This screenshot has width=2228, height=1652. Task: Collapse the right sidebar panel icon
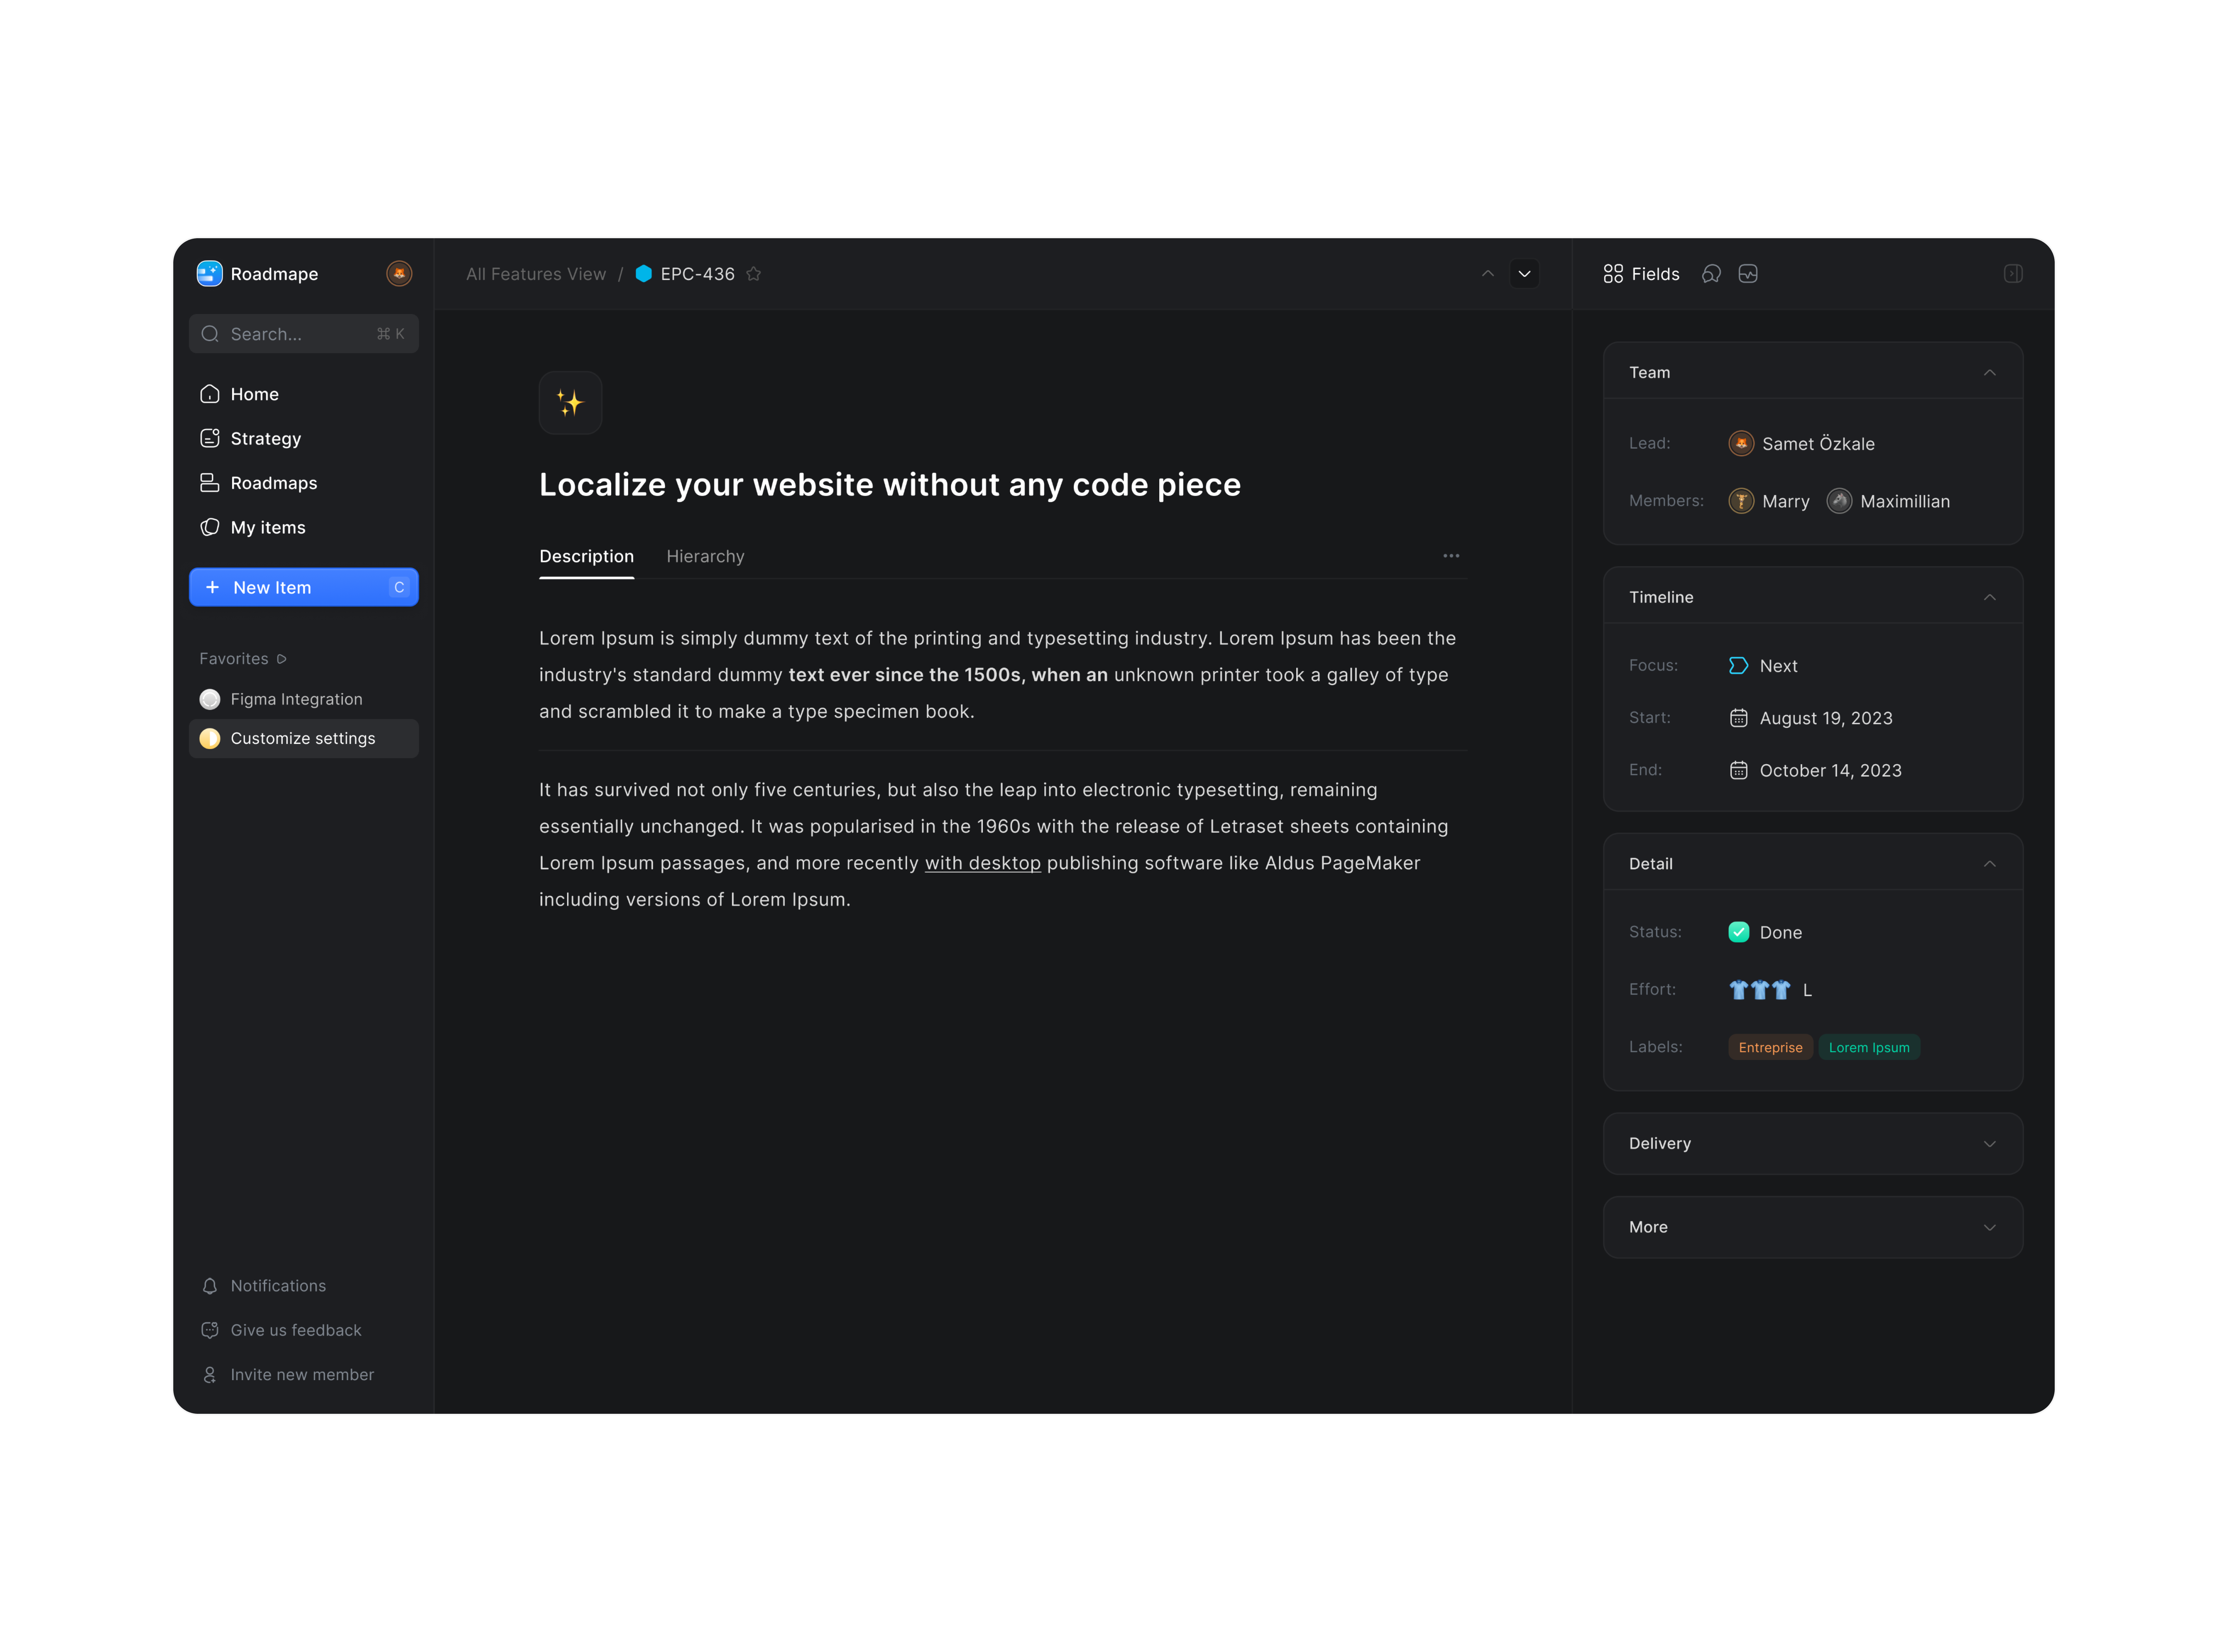(2012, 274)
